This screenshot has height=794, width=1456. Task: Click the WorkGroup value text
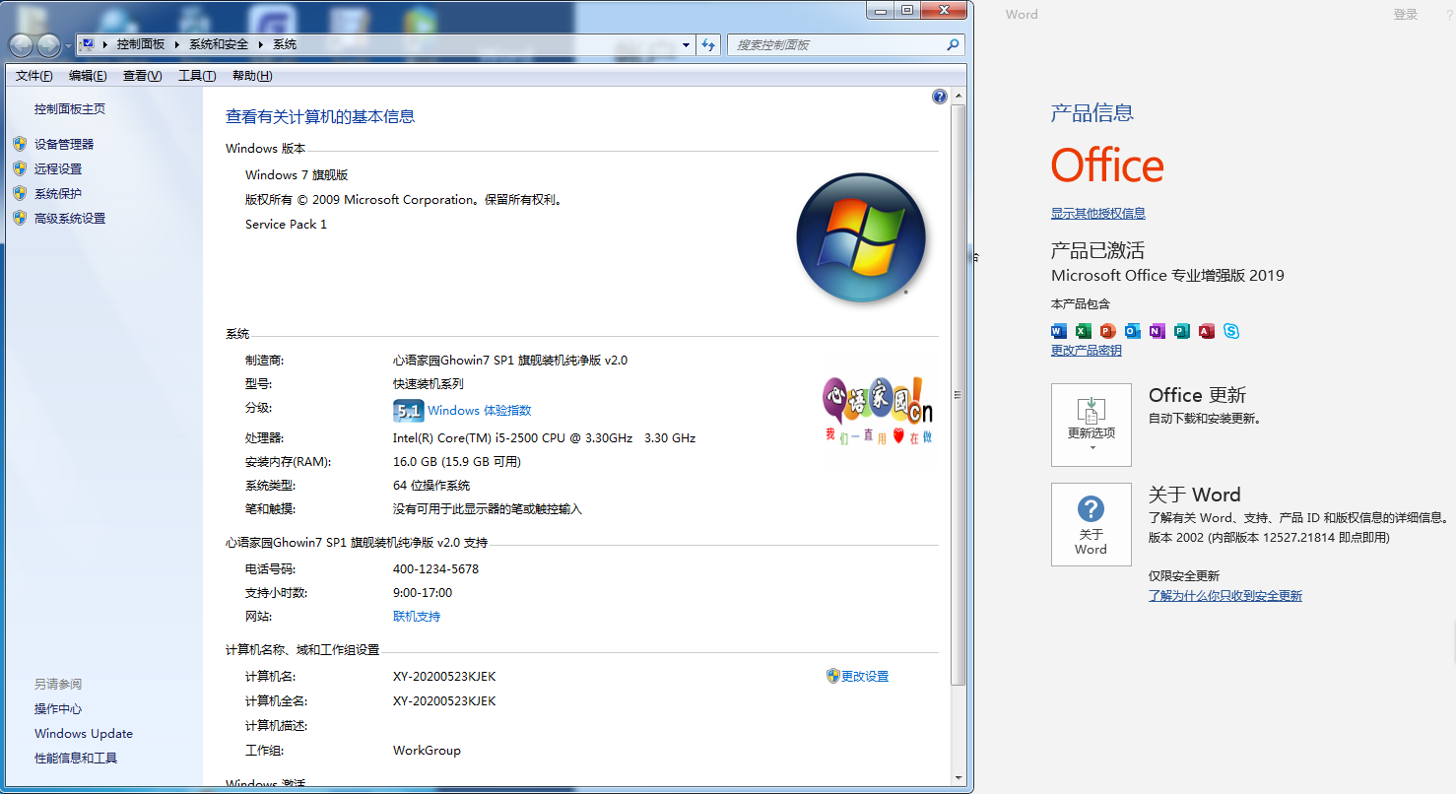tap(427, 751)
